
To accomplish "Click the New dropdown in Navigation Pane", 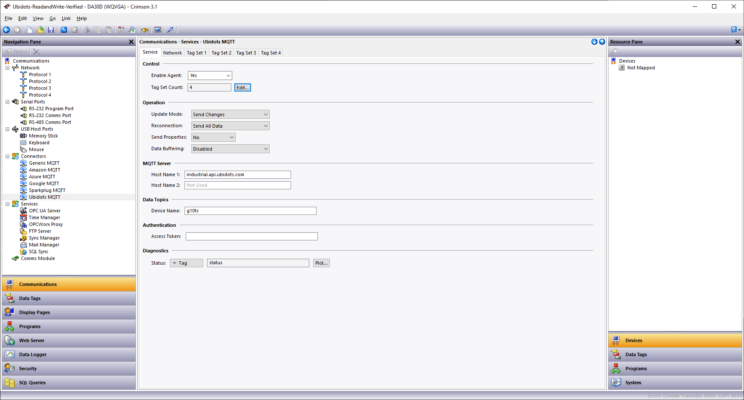I will pyautogui.click(x=17, y=51).
